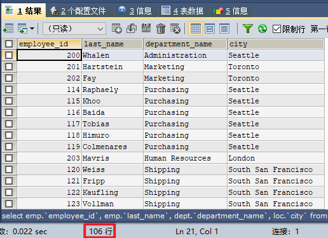
Task: Check the row checkbox for Hartstein
Action: tap(9, 67)
